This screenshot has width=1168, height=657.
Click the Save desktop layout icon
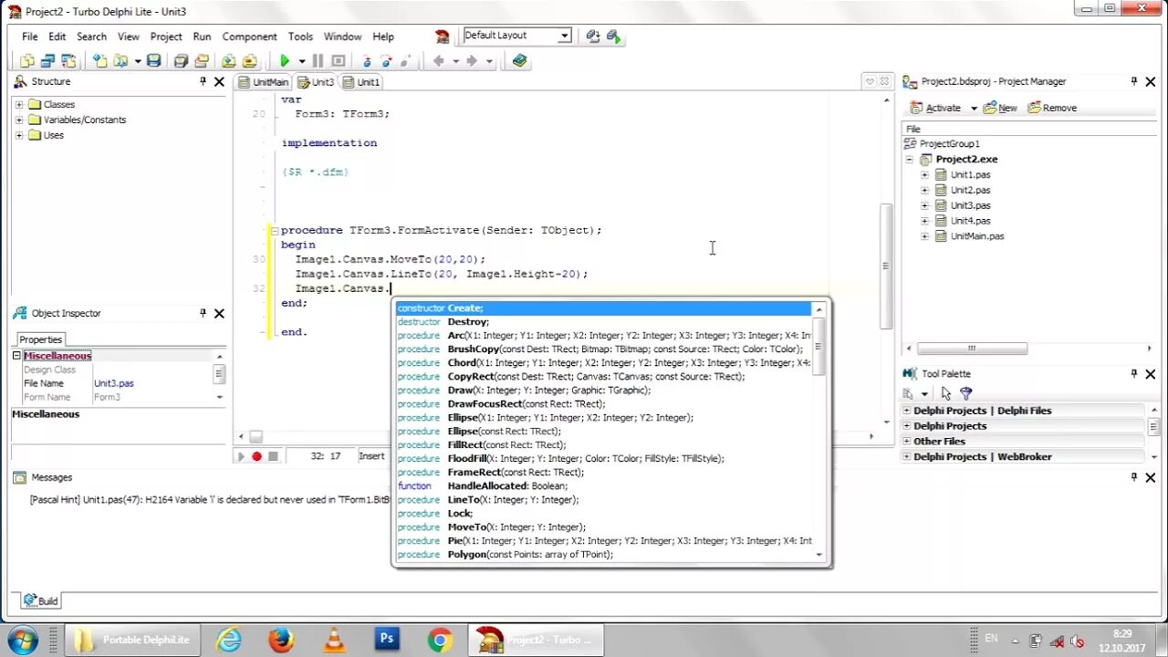(593, 36)
